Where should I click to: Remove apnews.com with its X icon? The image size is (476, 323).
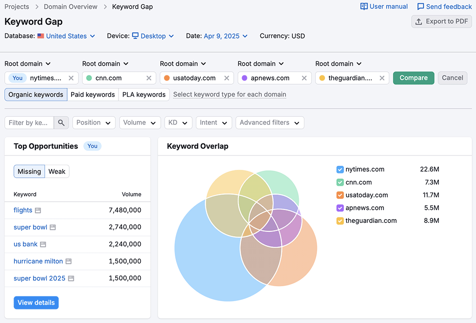point(304,78)
